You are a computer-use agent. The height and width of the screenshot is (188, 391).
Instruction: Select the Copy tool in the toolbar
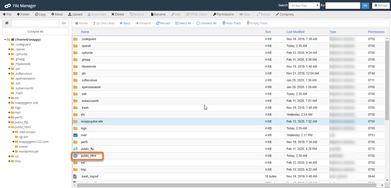coord(40,14)
